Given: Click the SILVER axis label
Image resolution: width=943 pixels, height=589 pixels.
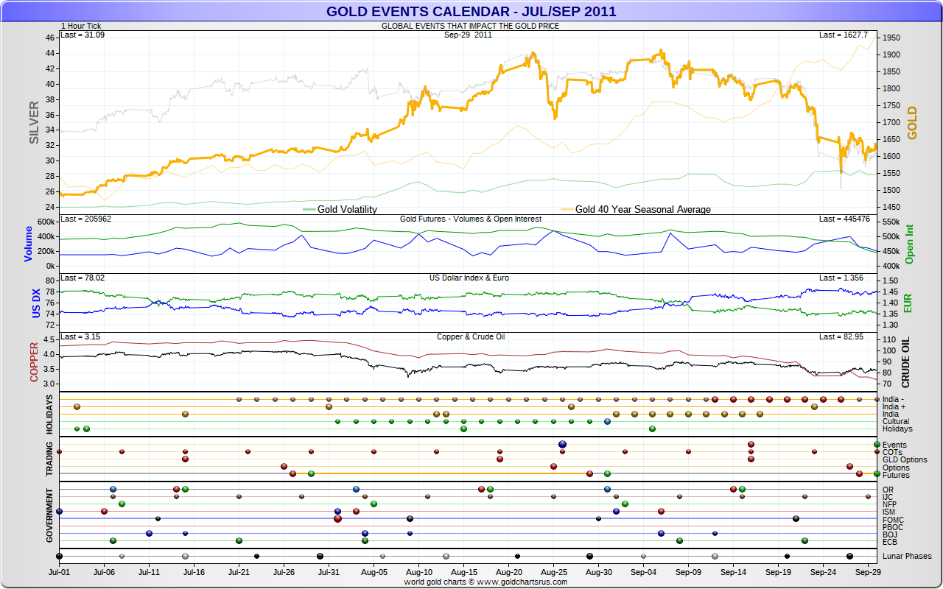Looking at the screenshot, I should (34, 123).
